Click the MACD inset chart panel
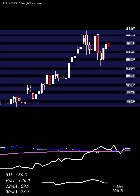The height and width of the screenshot is (196, 140). (x=77, y=182)
